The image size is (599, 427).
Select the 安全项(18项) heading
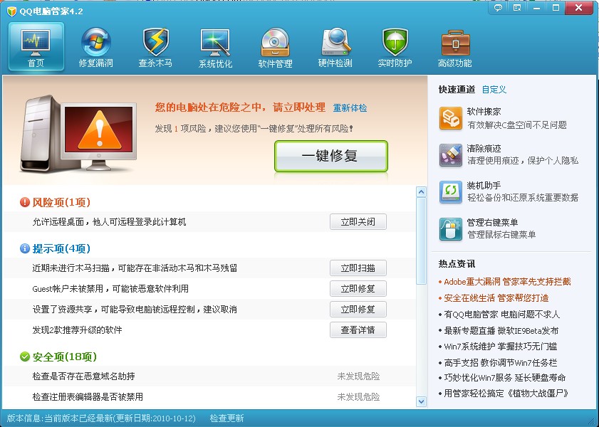coord(65,357)
